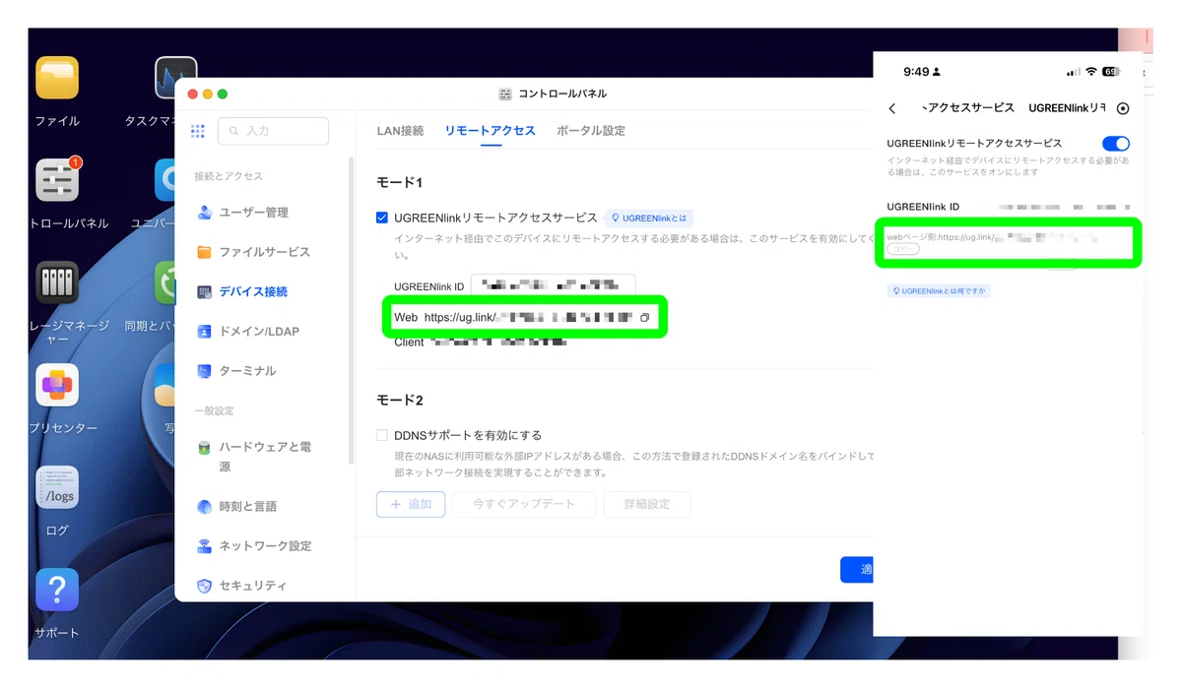Click the 一般設定 section label
The width and height of the screenshot is (1182, 689).
tap(214, 410)
